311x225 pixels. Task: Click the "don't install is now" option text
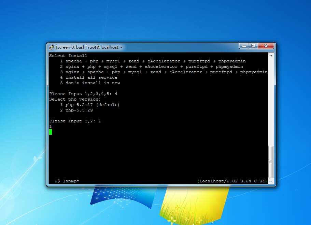pos(93,83)
